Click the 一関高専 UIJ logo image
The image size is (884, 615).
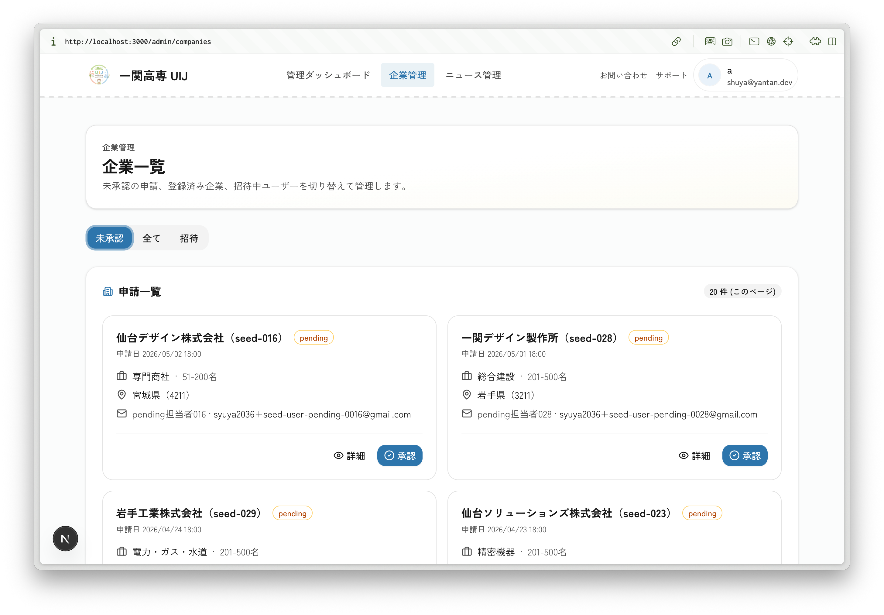[99, 75]
